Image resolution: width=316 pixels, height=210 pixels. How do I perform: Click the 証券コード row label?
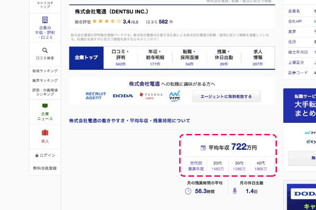298,73
